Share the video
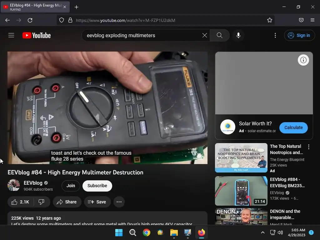The height and width of the screenshot is (240, 320). point(67,202)
